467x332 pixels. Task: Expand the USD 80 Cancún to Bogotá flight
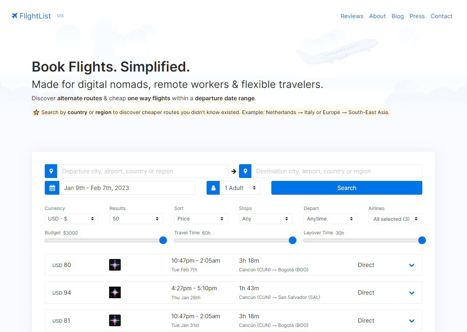412,265
